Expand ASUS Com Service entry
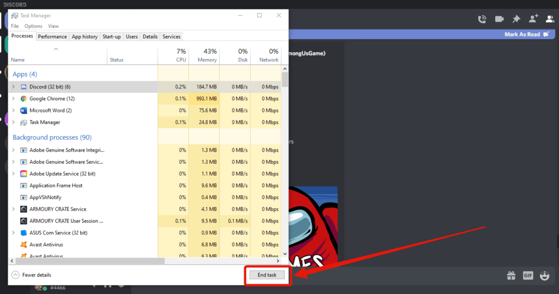Screen dimensions: 559x294 pyautogui.click(x=14, y=233)
